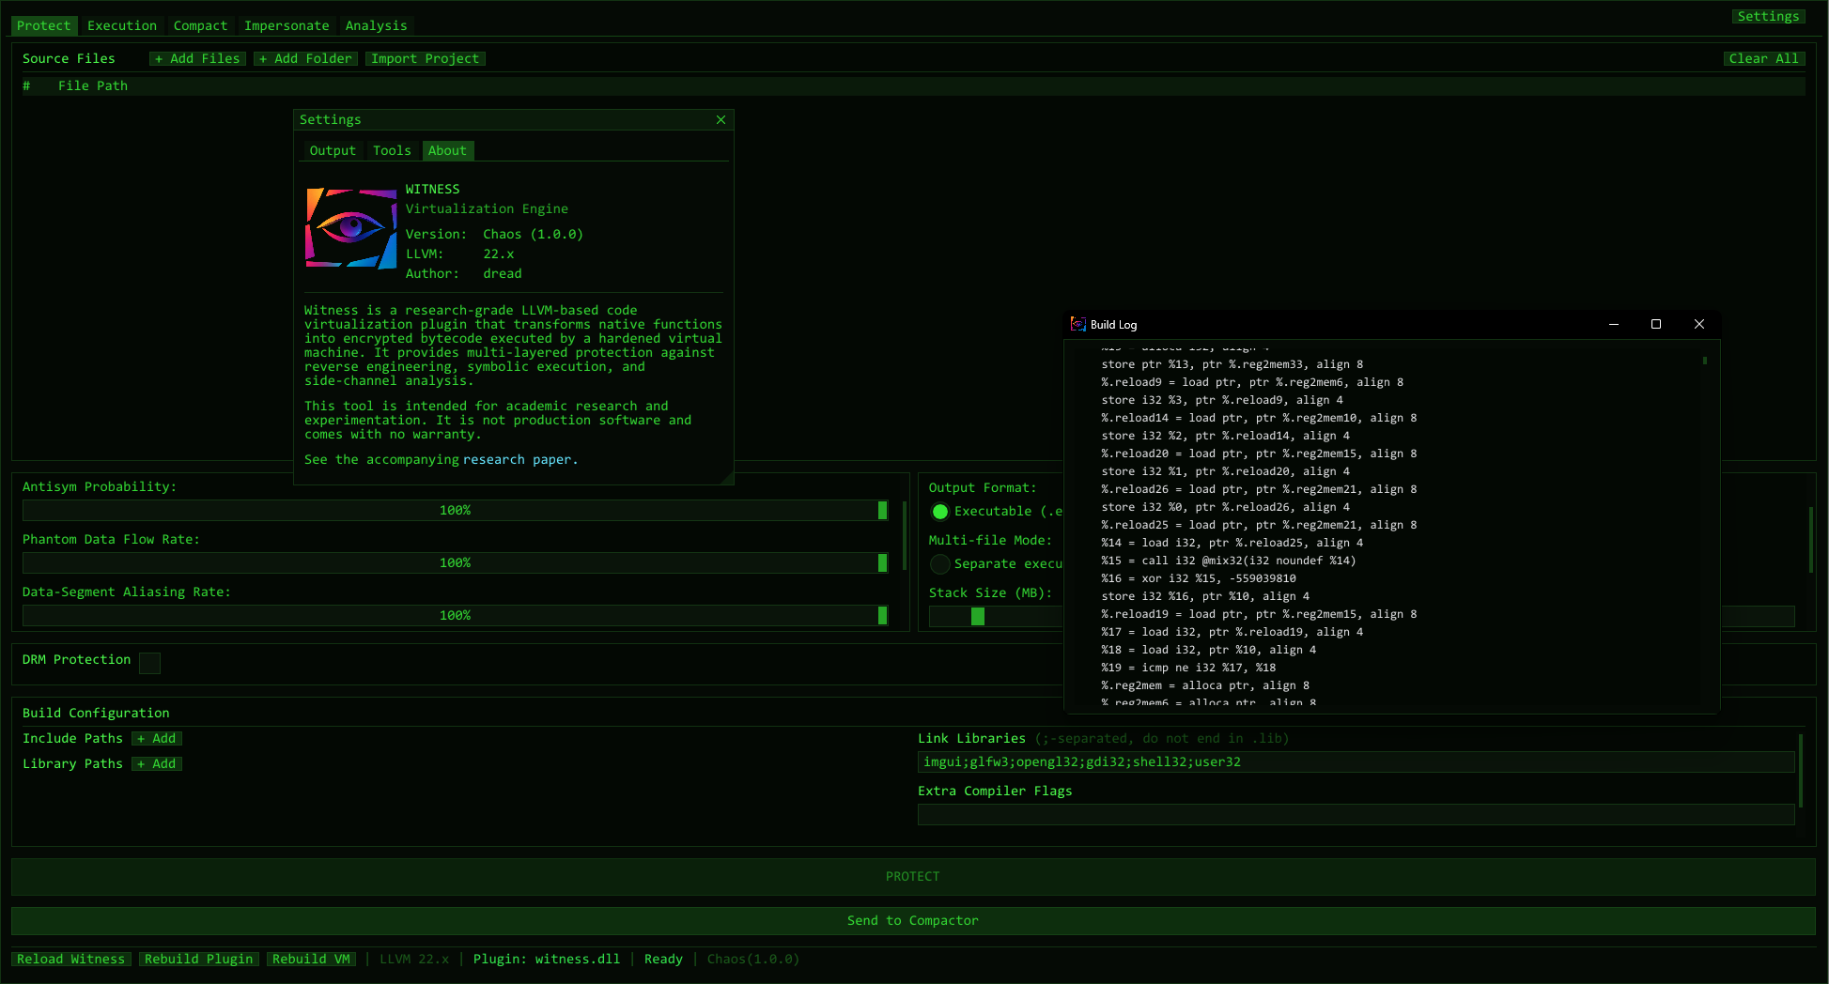Adjust the Stack Size slider

pos(978,617)
